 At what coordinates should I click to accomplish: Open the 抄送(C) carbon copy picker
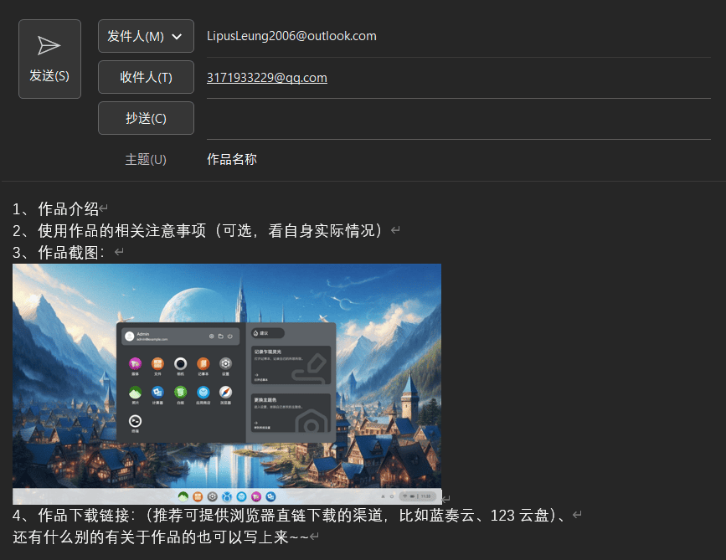146,118
